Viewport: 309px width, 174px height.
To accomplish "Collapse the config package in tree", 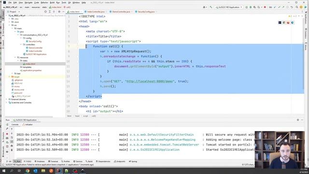I will 21,38.
